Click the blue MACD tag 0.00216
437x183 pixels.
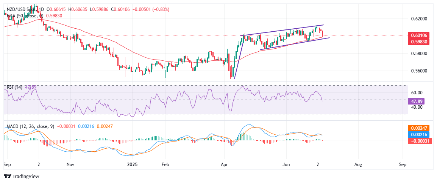(419, 135)
